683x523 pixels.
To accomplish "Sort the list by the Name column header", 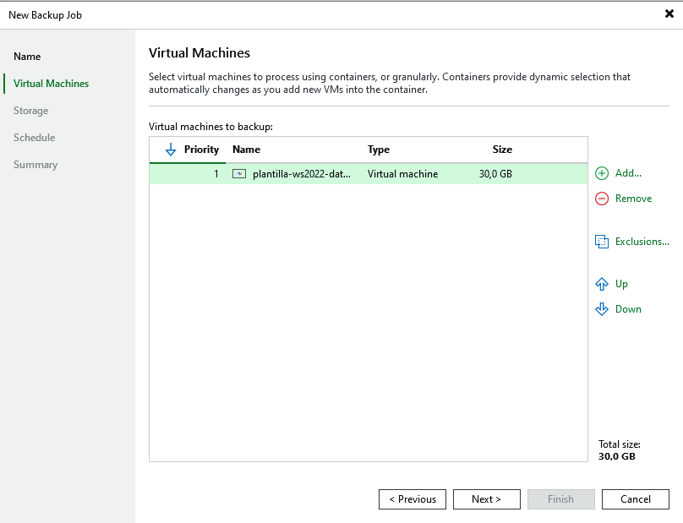I will pos(246,150).
